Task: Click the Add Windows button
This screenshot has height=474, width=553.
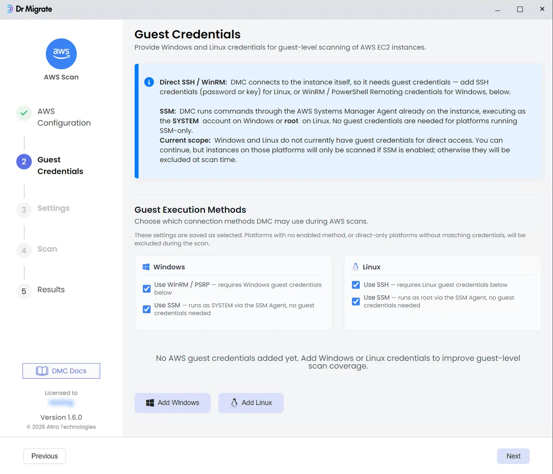Action: coord(173,403)
